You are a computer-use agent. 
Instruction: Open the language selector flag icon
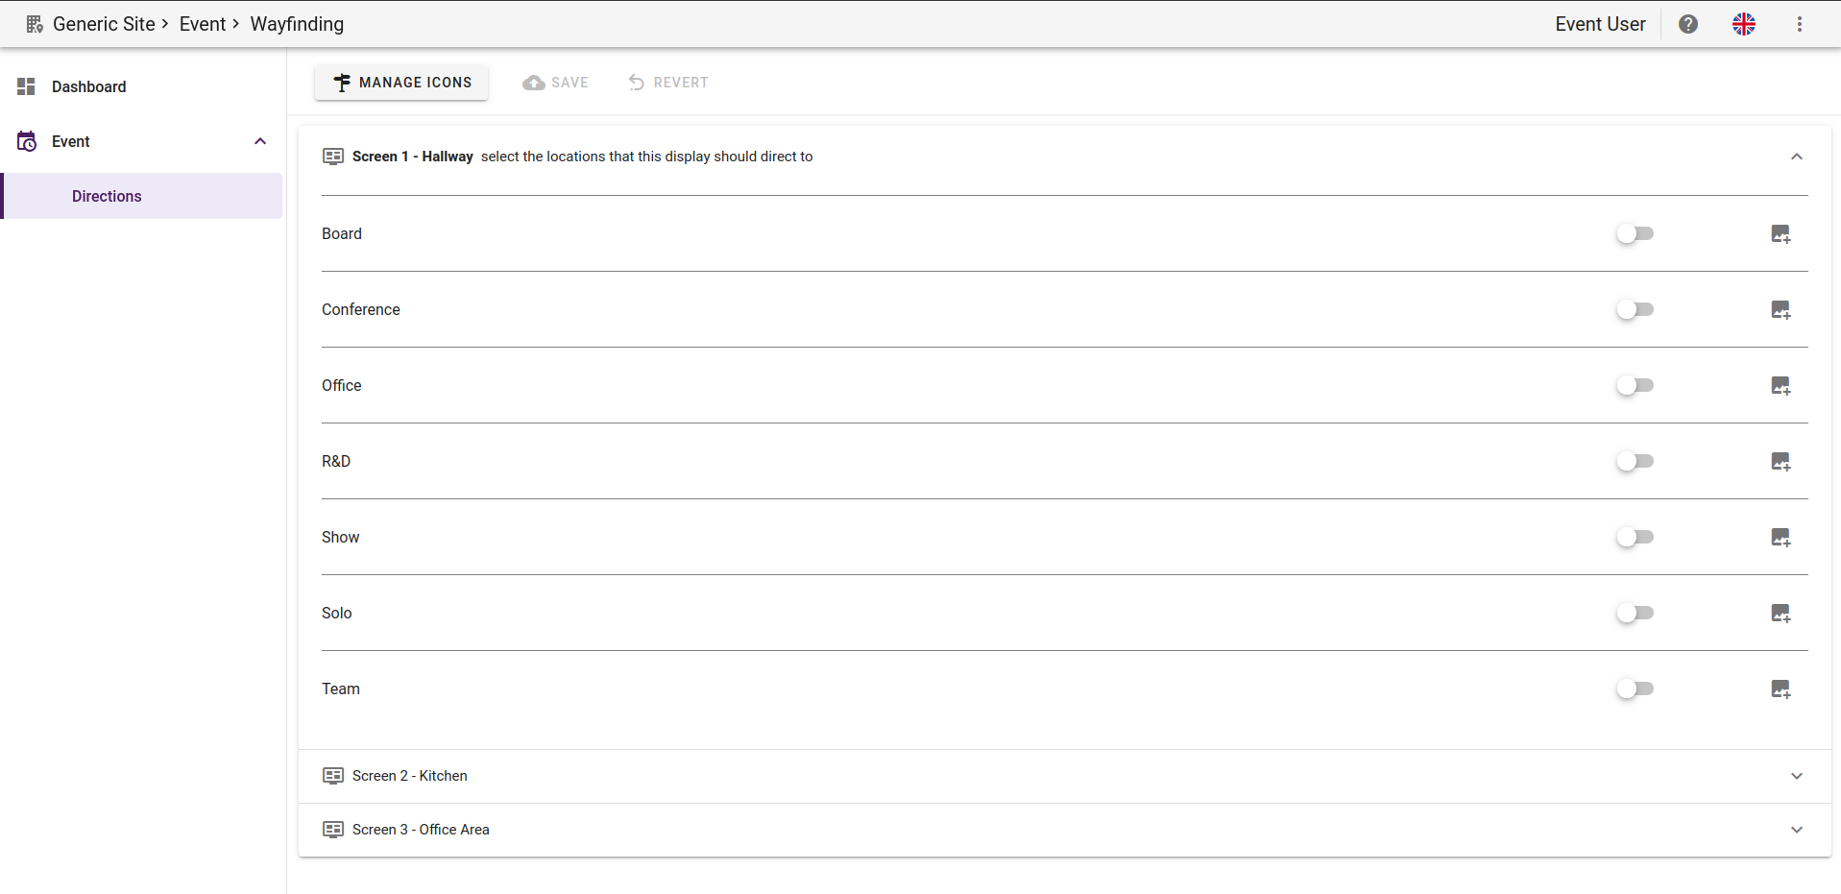pyautogui.click(x=1743, y=24)
